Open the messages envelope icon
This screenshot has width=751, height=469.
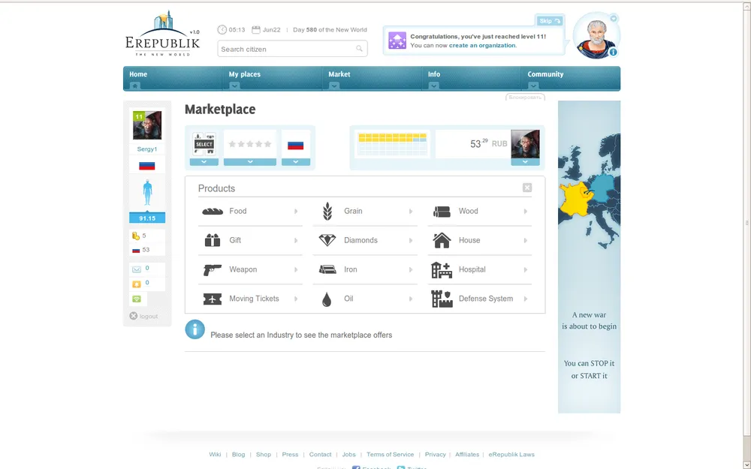137,269
